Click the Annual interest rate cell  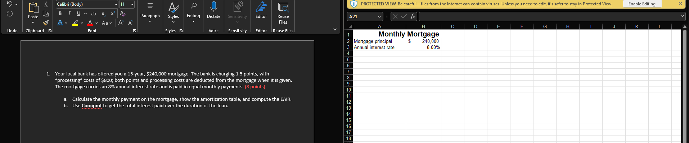click(x=379, y=48)
